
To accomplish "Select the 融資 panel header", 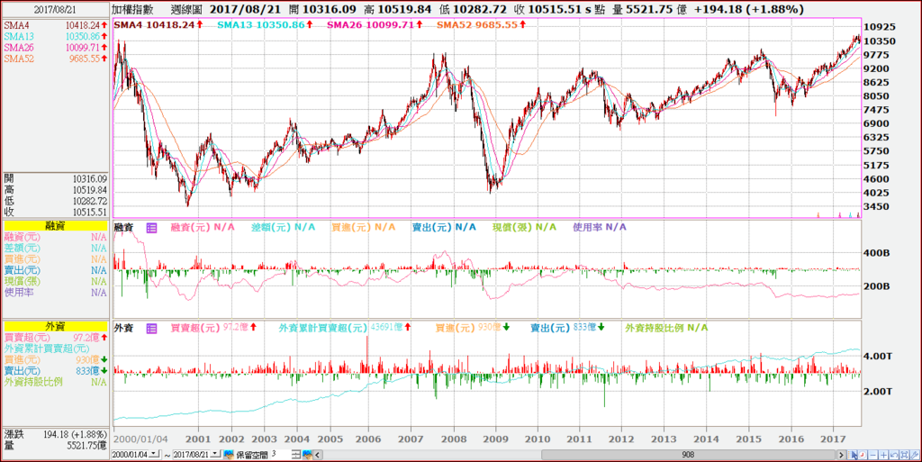I will (x=55, y=226).
